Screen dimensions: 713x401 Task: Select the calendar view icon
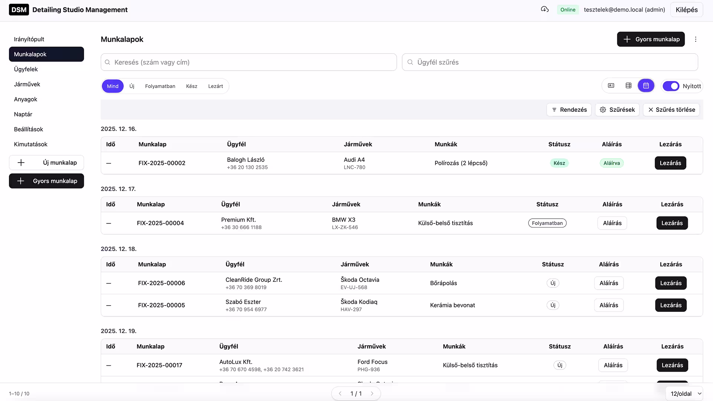pos(646,86)
